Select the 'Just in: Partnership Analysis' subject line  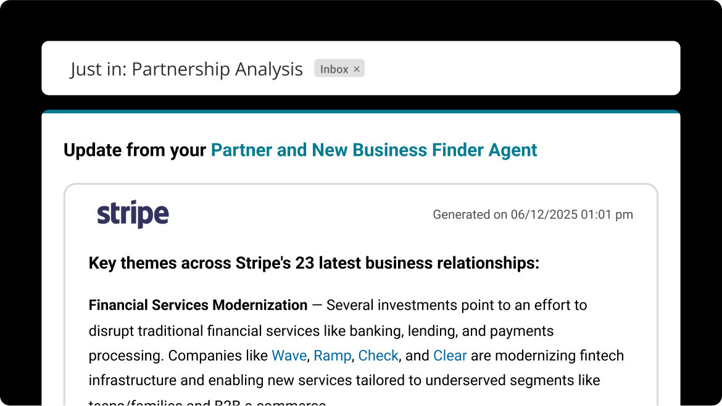(186, 69)
